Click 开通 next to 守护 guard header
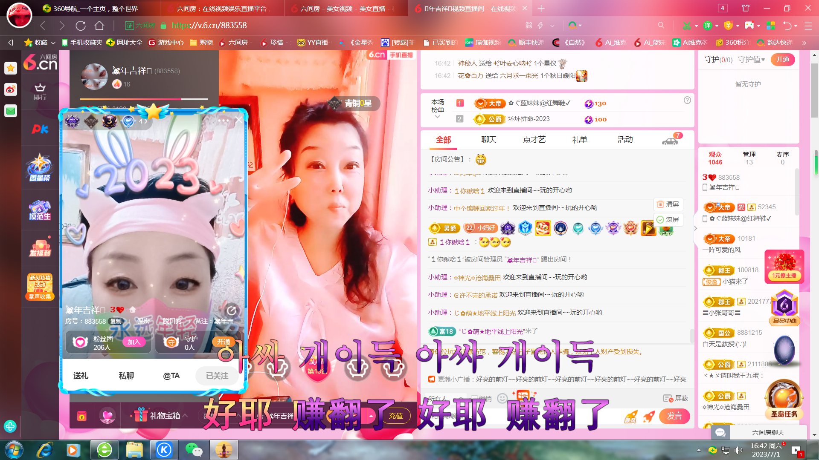819x460 pixels. point(783,60)
